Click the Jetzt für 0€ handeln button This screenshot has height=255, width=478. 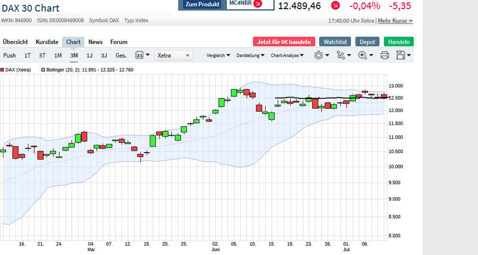point(284,42)
